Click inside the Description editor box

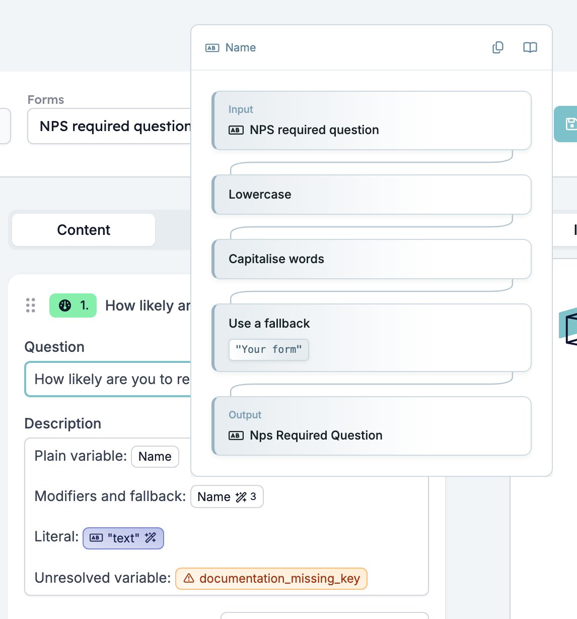(227, 517)
